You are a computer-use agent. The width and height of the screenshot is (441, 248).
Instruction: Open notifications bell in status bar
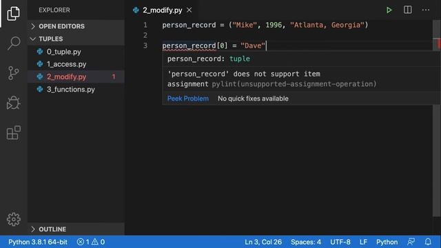click(428, 242)
